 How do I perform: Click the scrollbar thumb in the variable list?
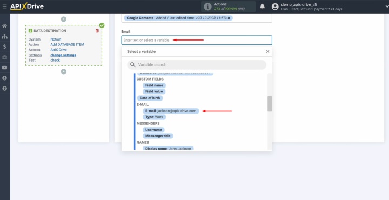(x=270, y=104)
